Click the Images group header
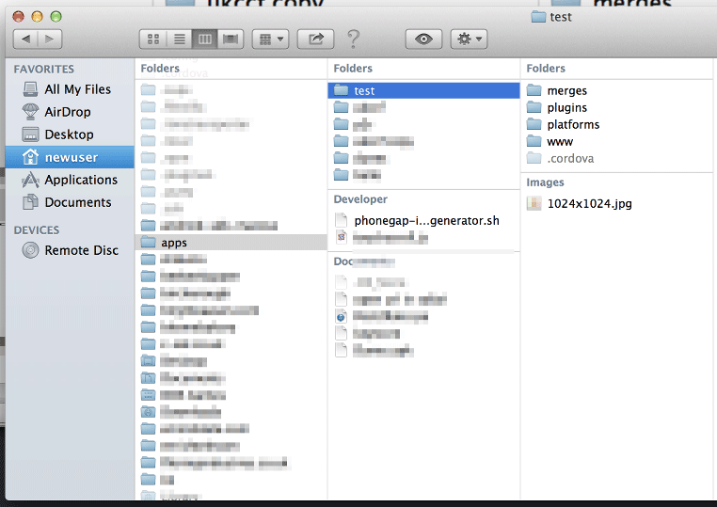717x507 pixels. [545, 182]
